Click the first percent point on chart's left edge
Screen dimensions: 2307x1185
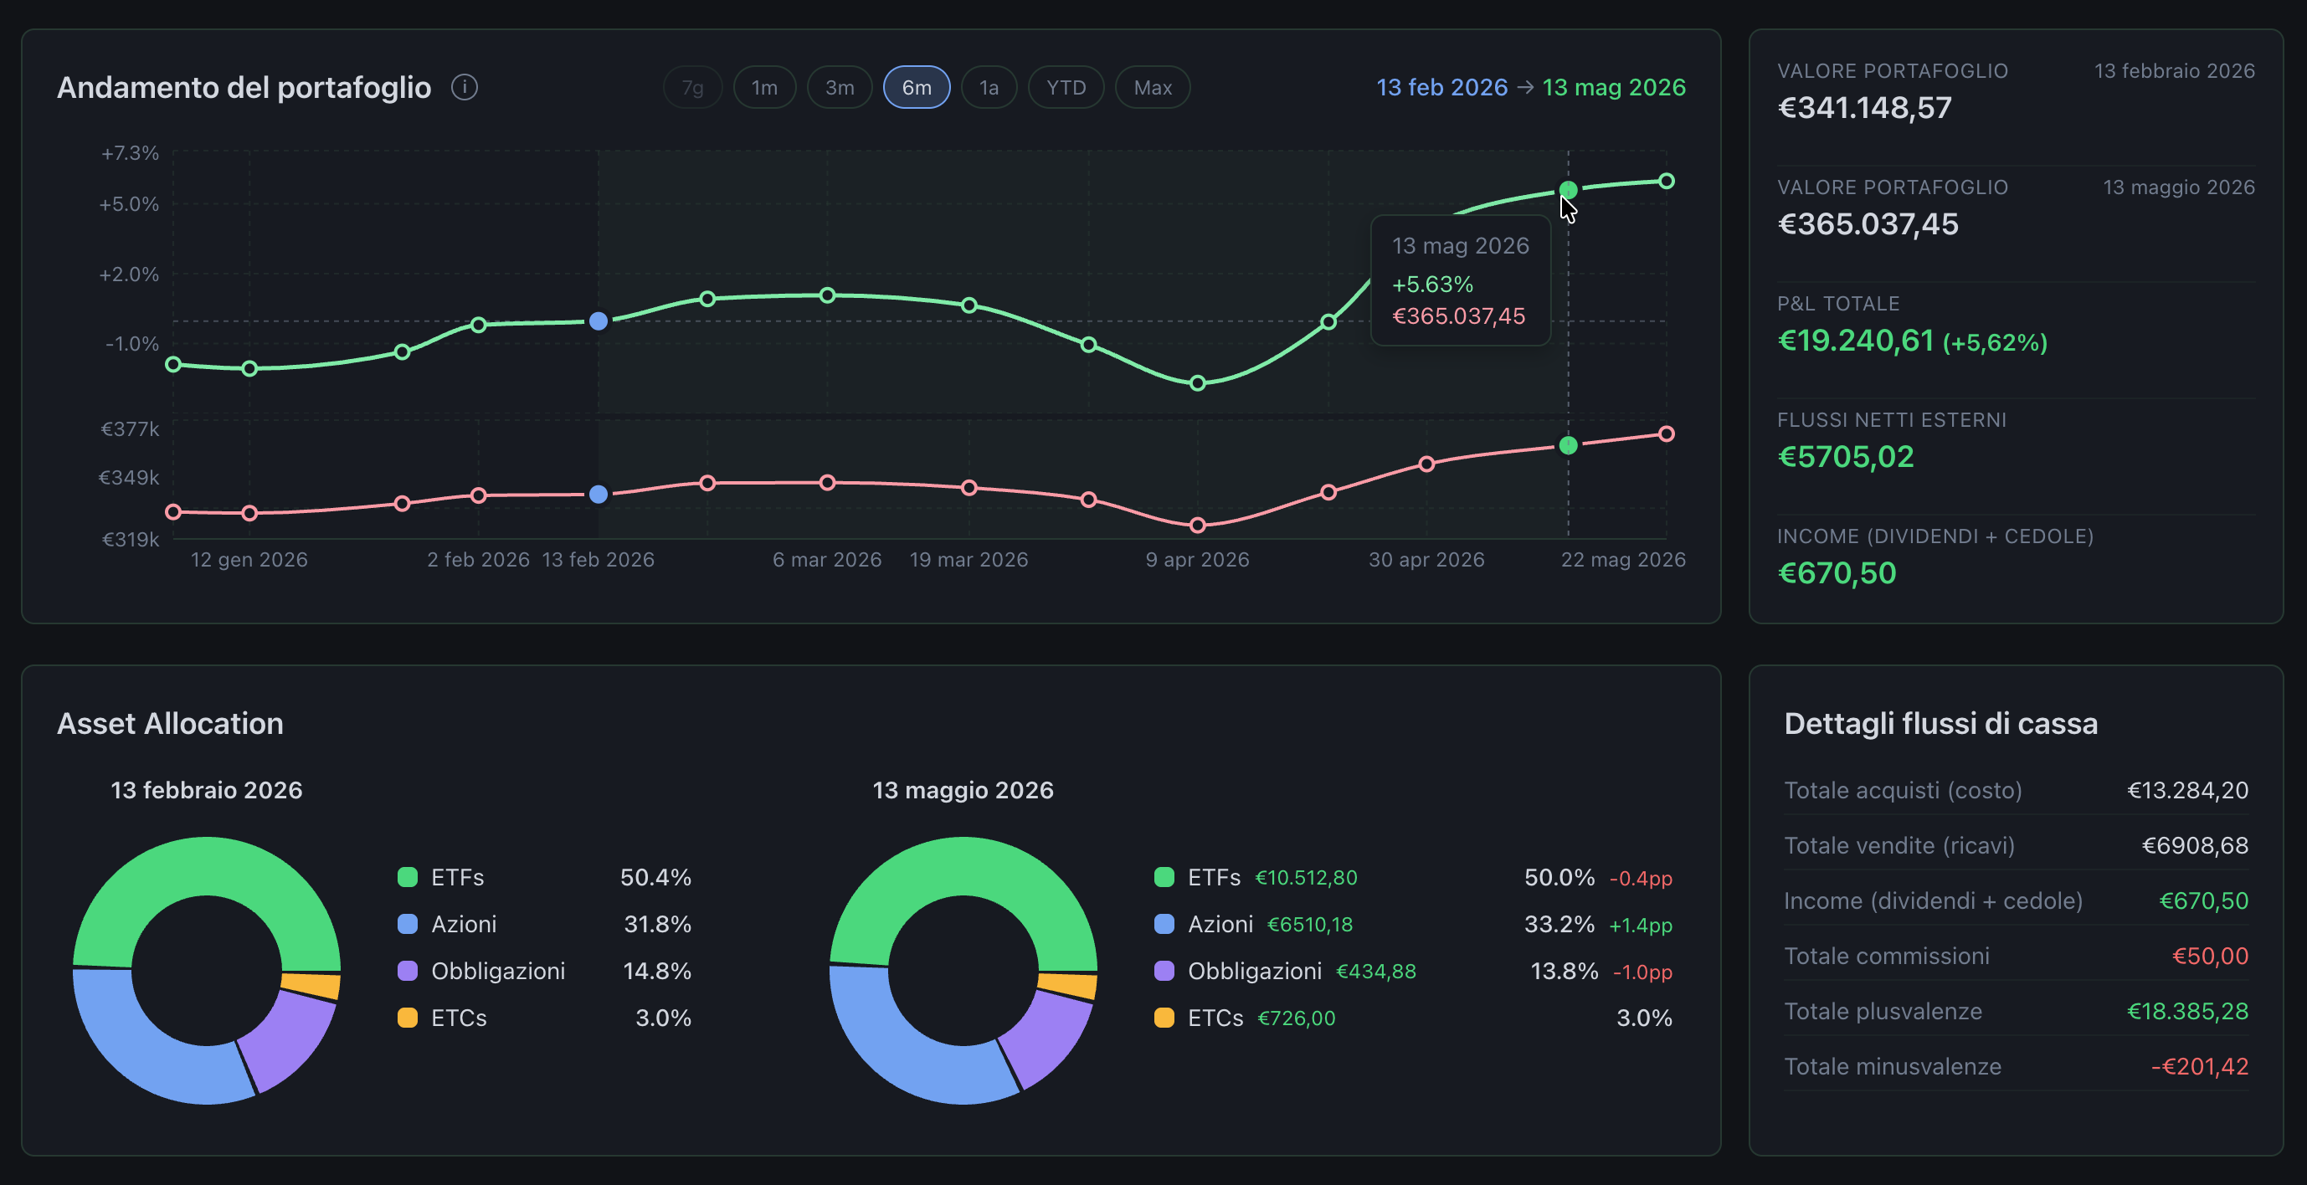pyautogui.click(x=174, y=364)
